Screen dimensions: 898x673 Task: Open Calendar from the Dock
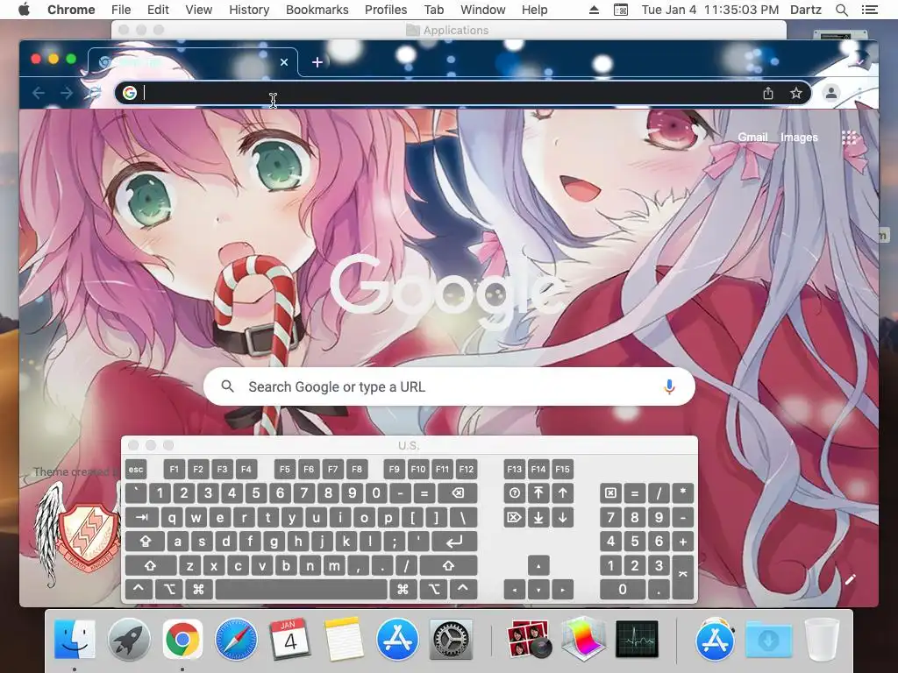(x=289, y=639)
